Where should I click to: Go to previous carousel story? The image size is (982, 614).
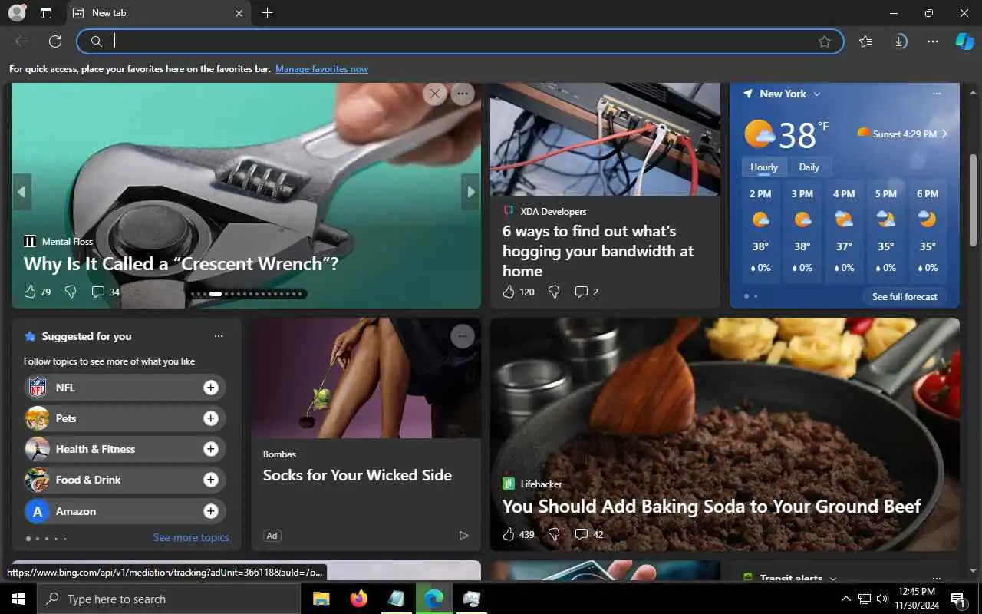(21, 192)
